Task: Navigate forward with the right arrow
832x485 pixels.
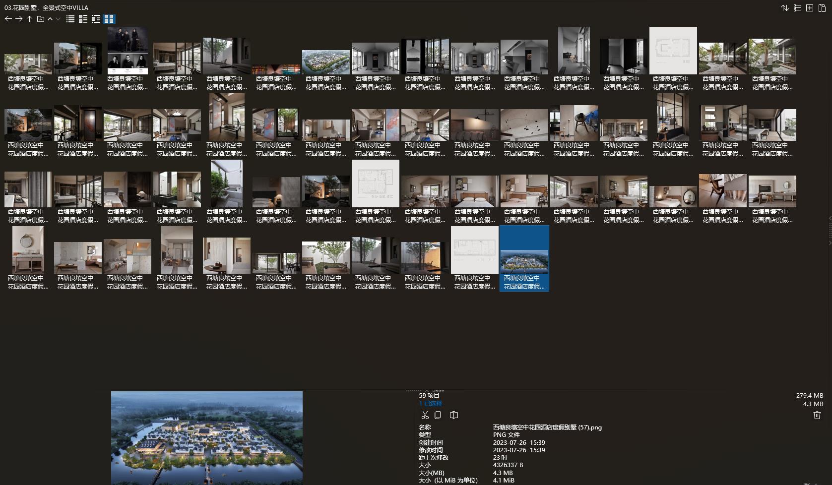Action: 19,19
